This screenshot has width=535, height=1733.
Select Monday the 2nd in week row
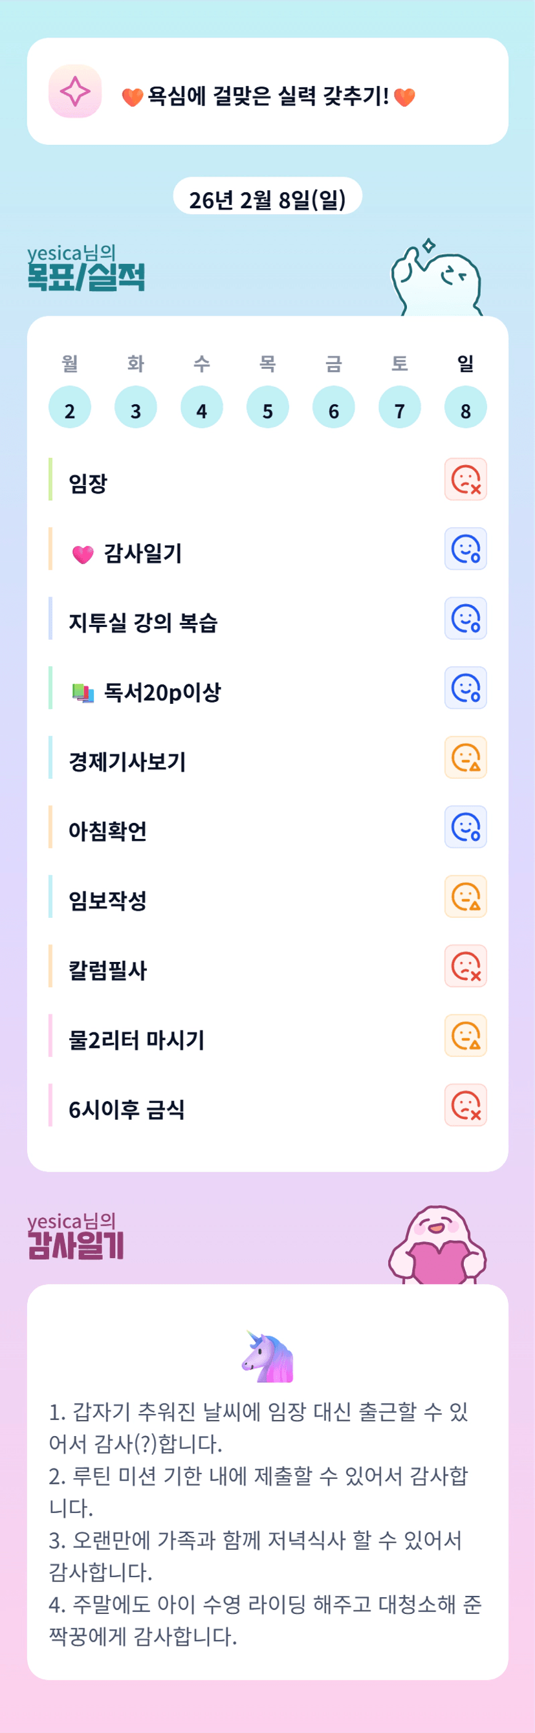pos(69,408)
